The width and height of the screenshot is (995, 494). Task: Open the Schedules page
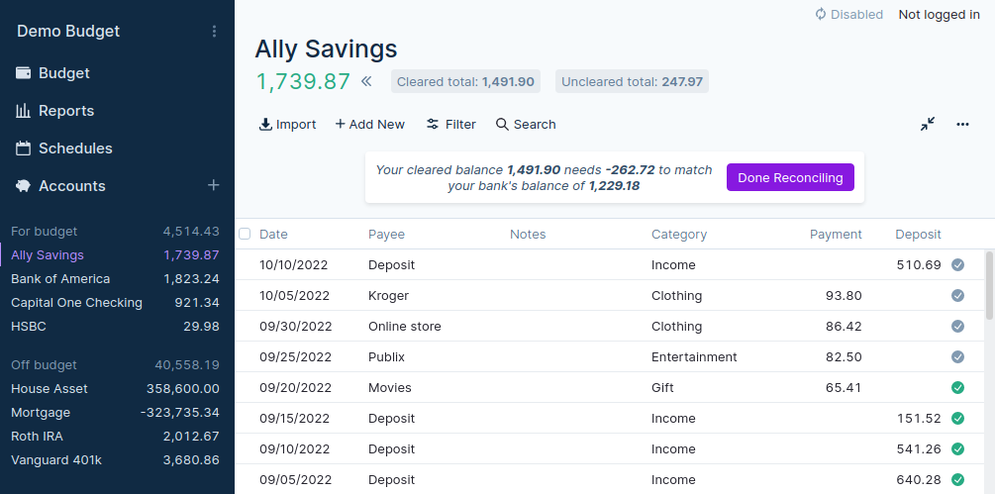click(75, 148)
